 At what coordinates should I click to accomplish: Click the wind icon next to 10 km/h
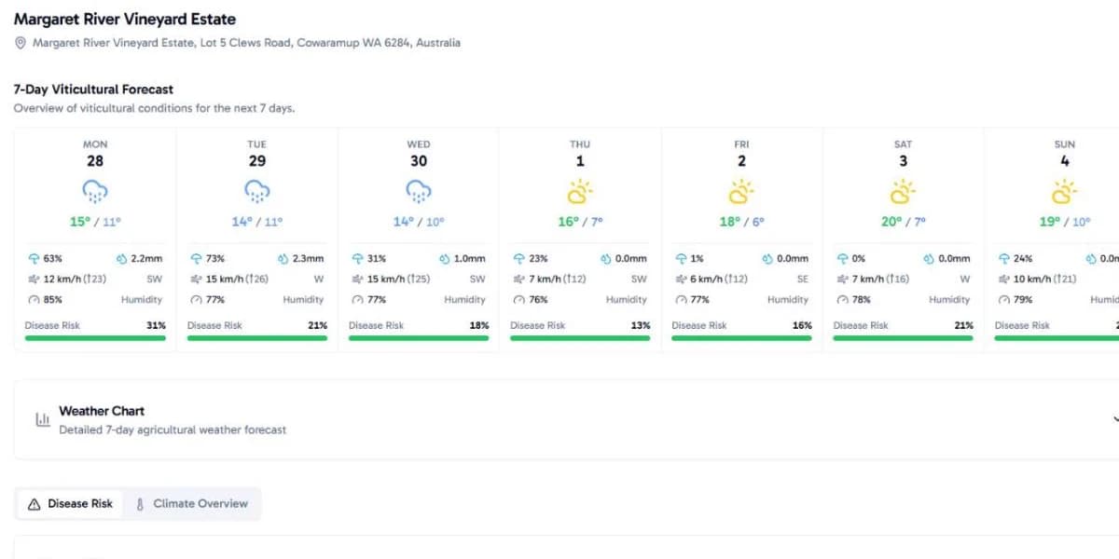(x=1003, y=279)
